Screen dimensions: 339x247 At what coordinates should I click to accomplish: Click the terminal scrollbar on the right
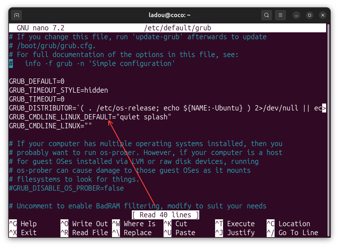click(329, 99)
